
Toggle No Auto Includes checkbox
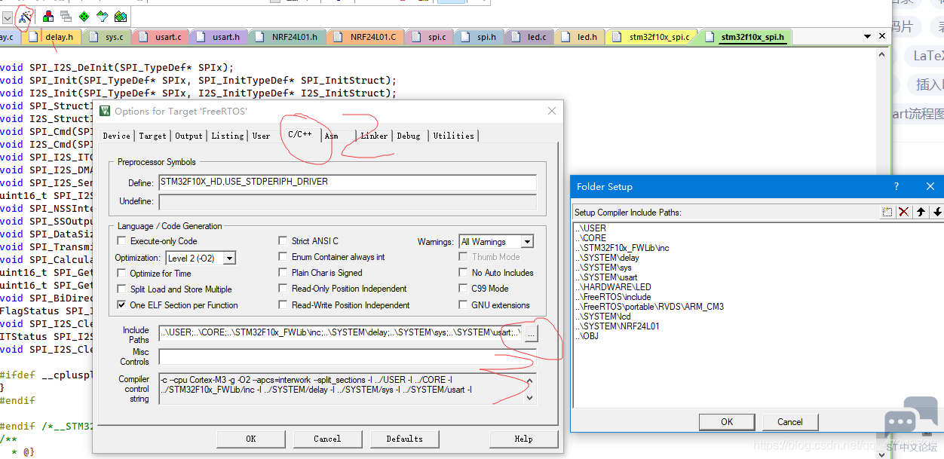464,273
